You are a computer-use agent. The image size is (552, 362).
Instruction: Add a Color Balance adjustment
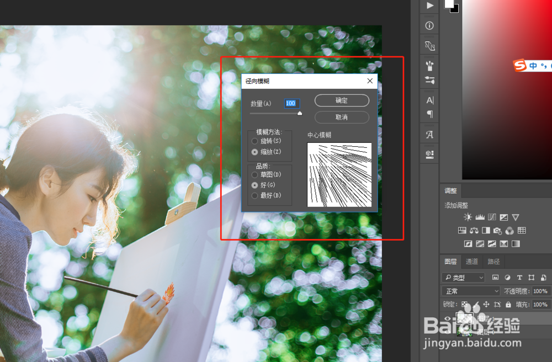pyautogui.click(x=474, y=231)
